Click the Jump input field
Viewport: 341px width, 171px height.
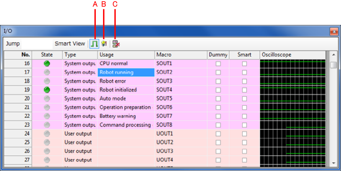click(36, 44)
